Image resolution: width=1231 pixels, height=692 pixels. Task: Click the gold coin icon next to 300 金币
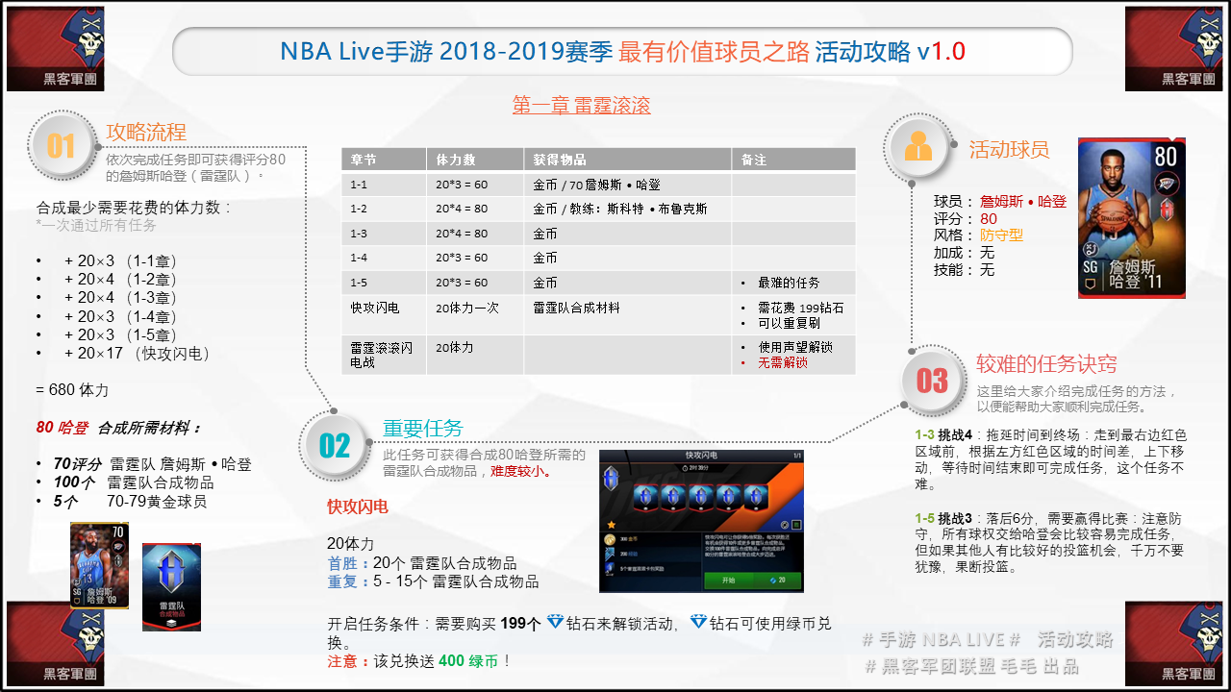click(x=610, y=539)
